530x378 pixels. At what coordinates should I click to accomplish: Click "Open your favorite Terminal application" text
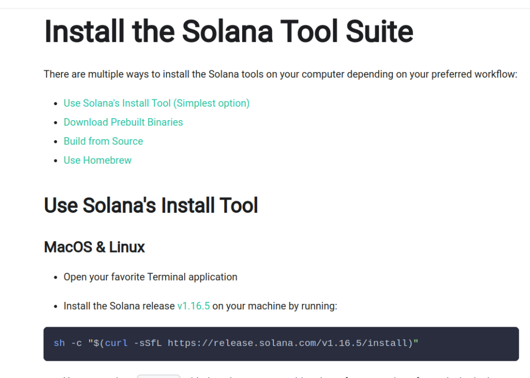click(151, 277)
